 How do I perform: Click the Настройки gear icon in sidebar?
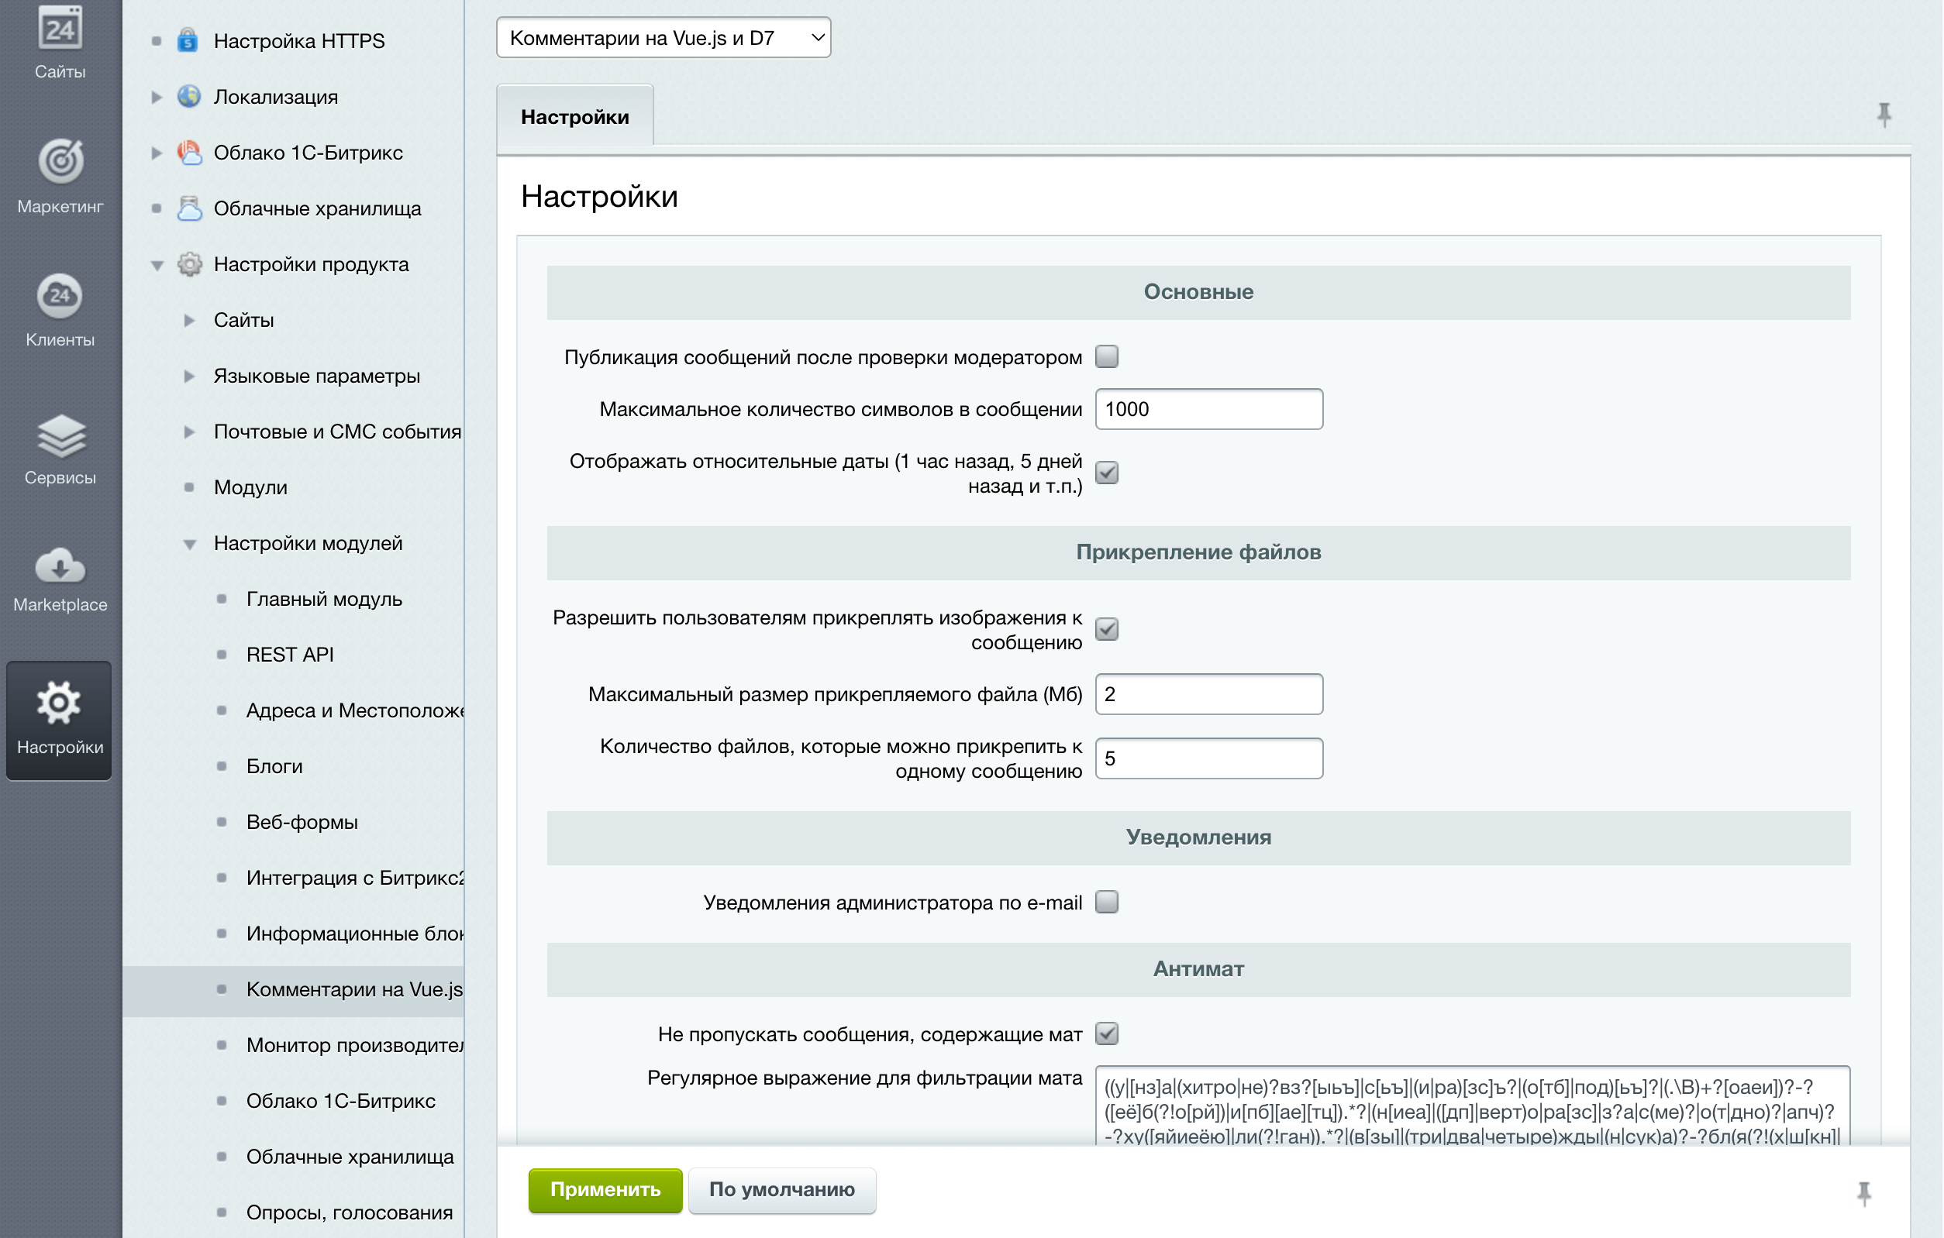59,703
